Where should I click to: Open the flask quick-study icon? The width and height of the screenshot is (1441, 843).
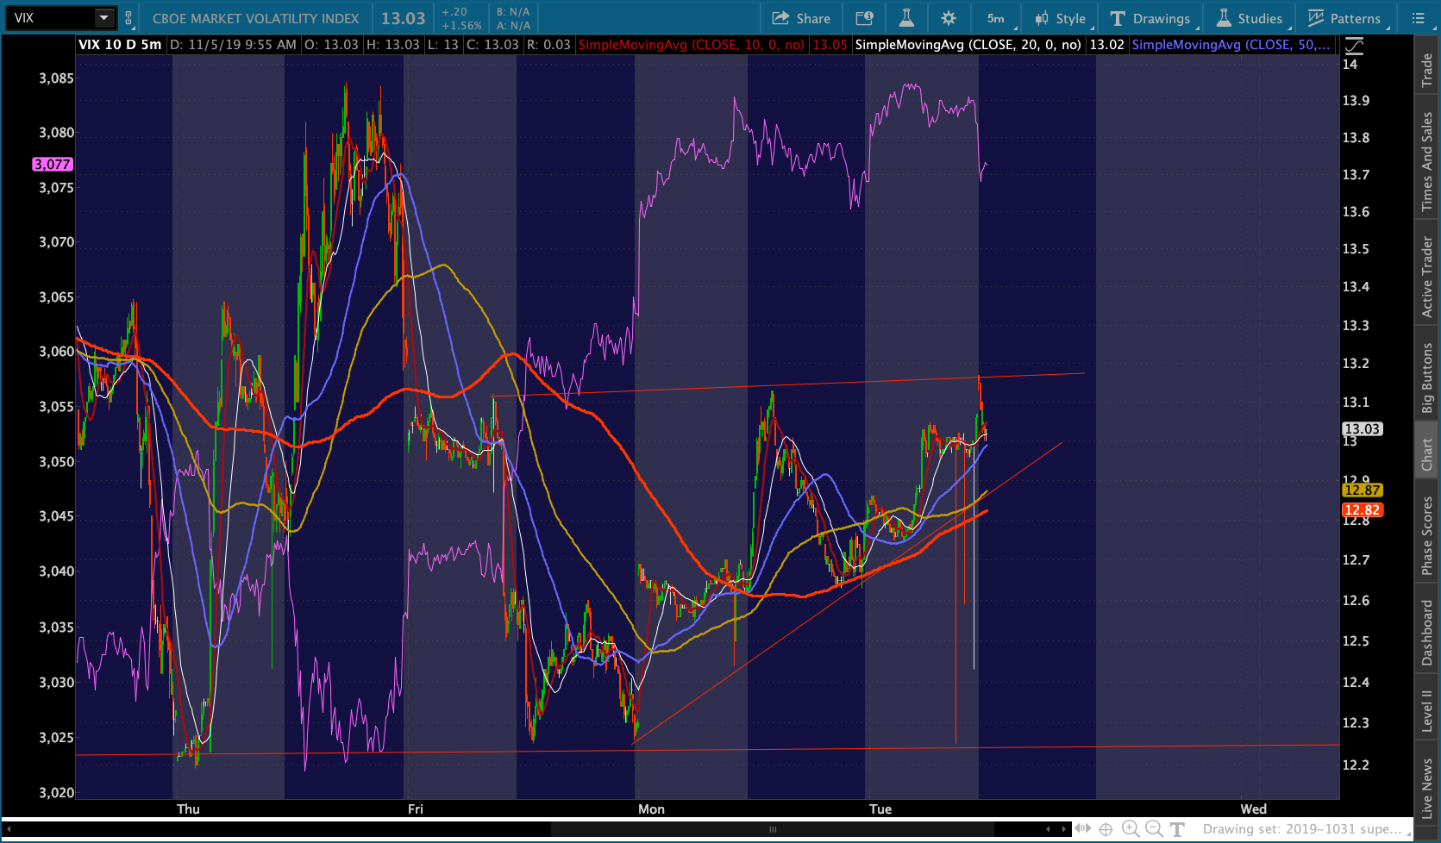click(x=906, y=18)
